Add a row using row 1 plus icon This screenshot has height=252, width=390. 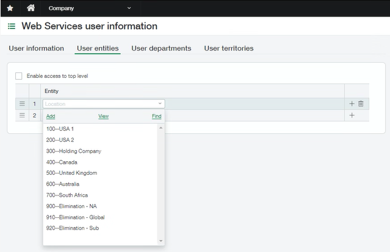[352, 103]
